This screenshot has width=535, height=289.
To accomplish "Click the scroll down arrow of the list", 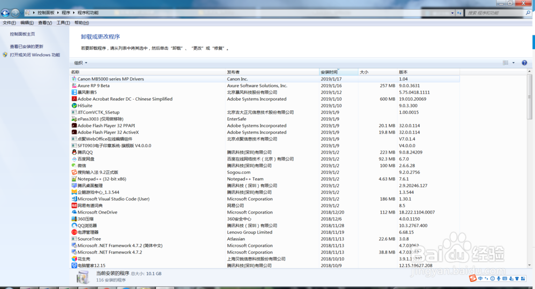I will [530, 265].
